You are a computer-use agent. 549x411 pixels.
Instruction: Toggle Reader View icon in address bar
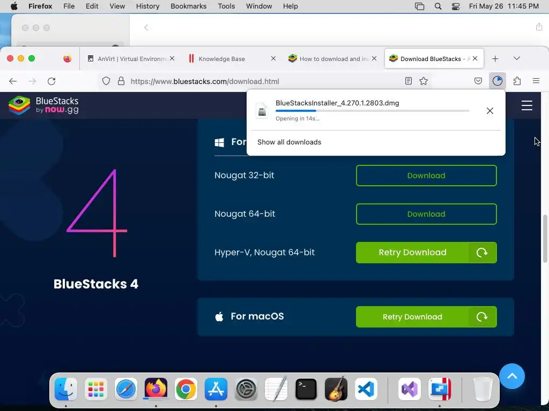tap(408, 81)
